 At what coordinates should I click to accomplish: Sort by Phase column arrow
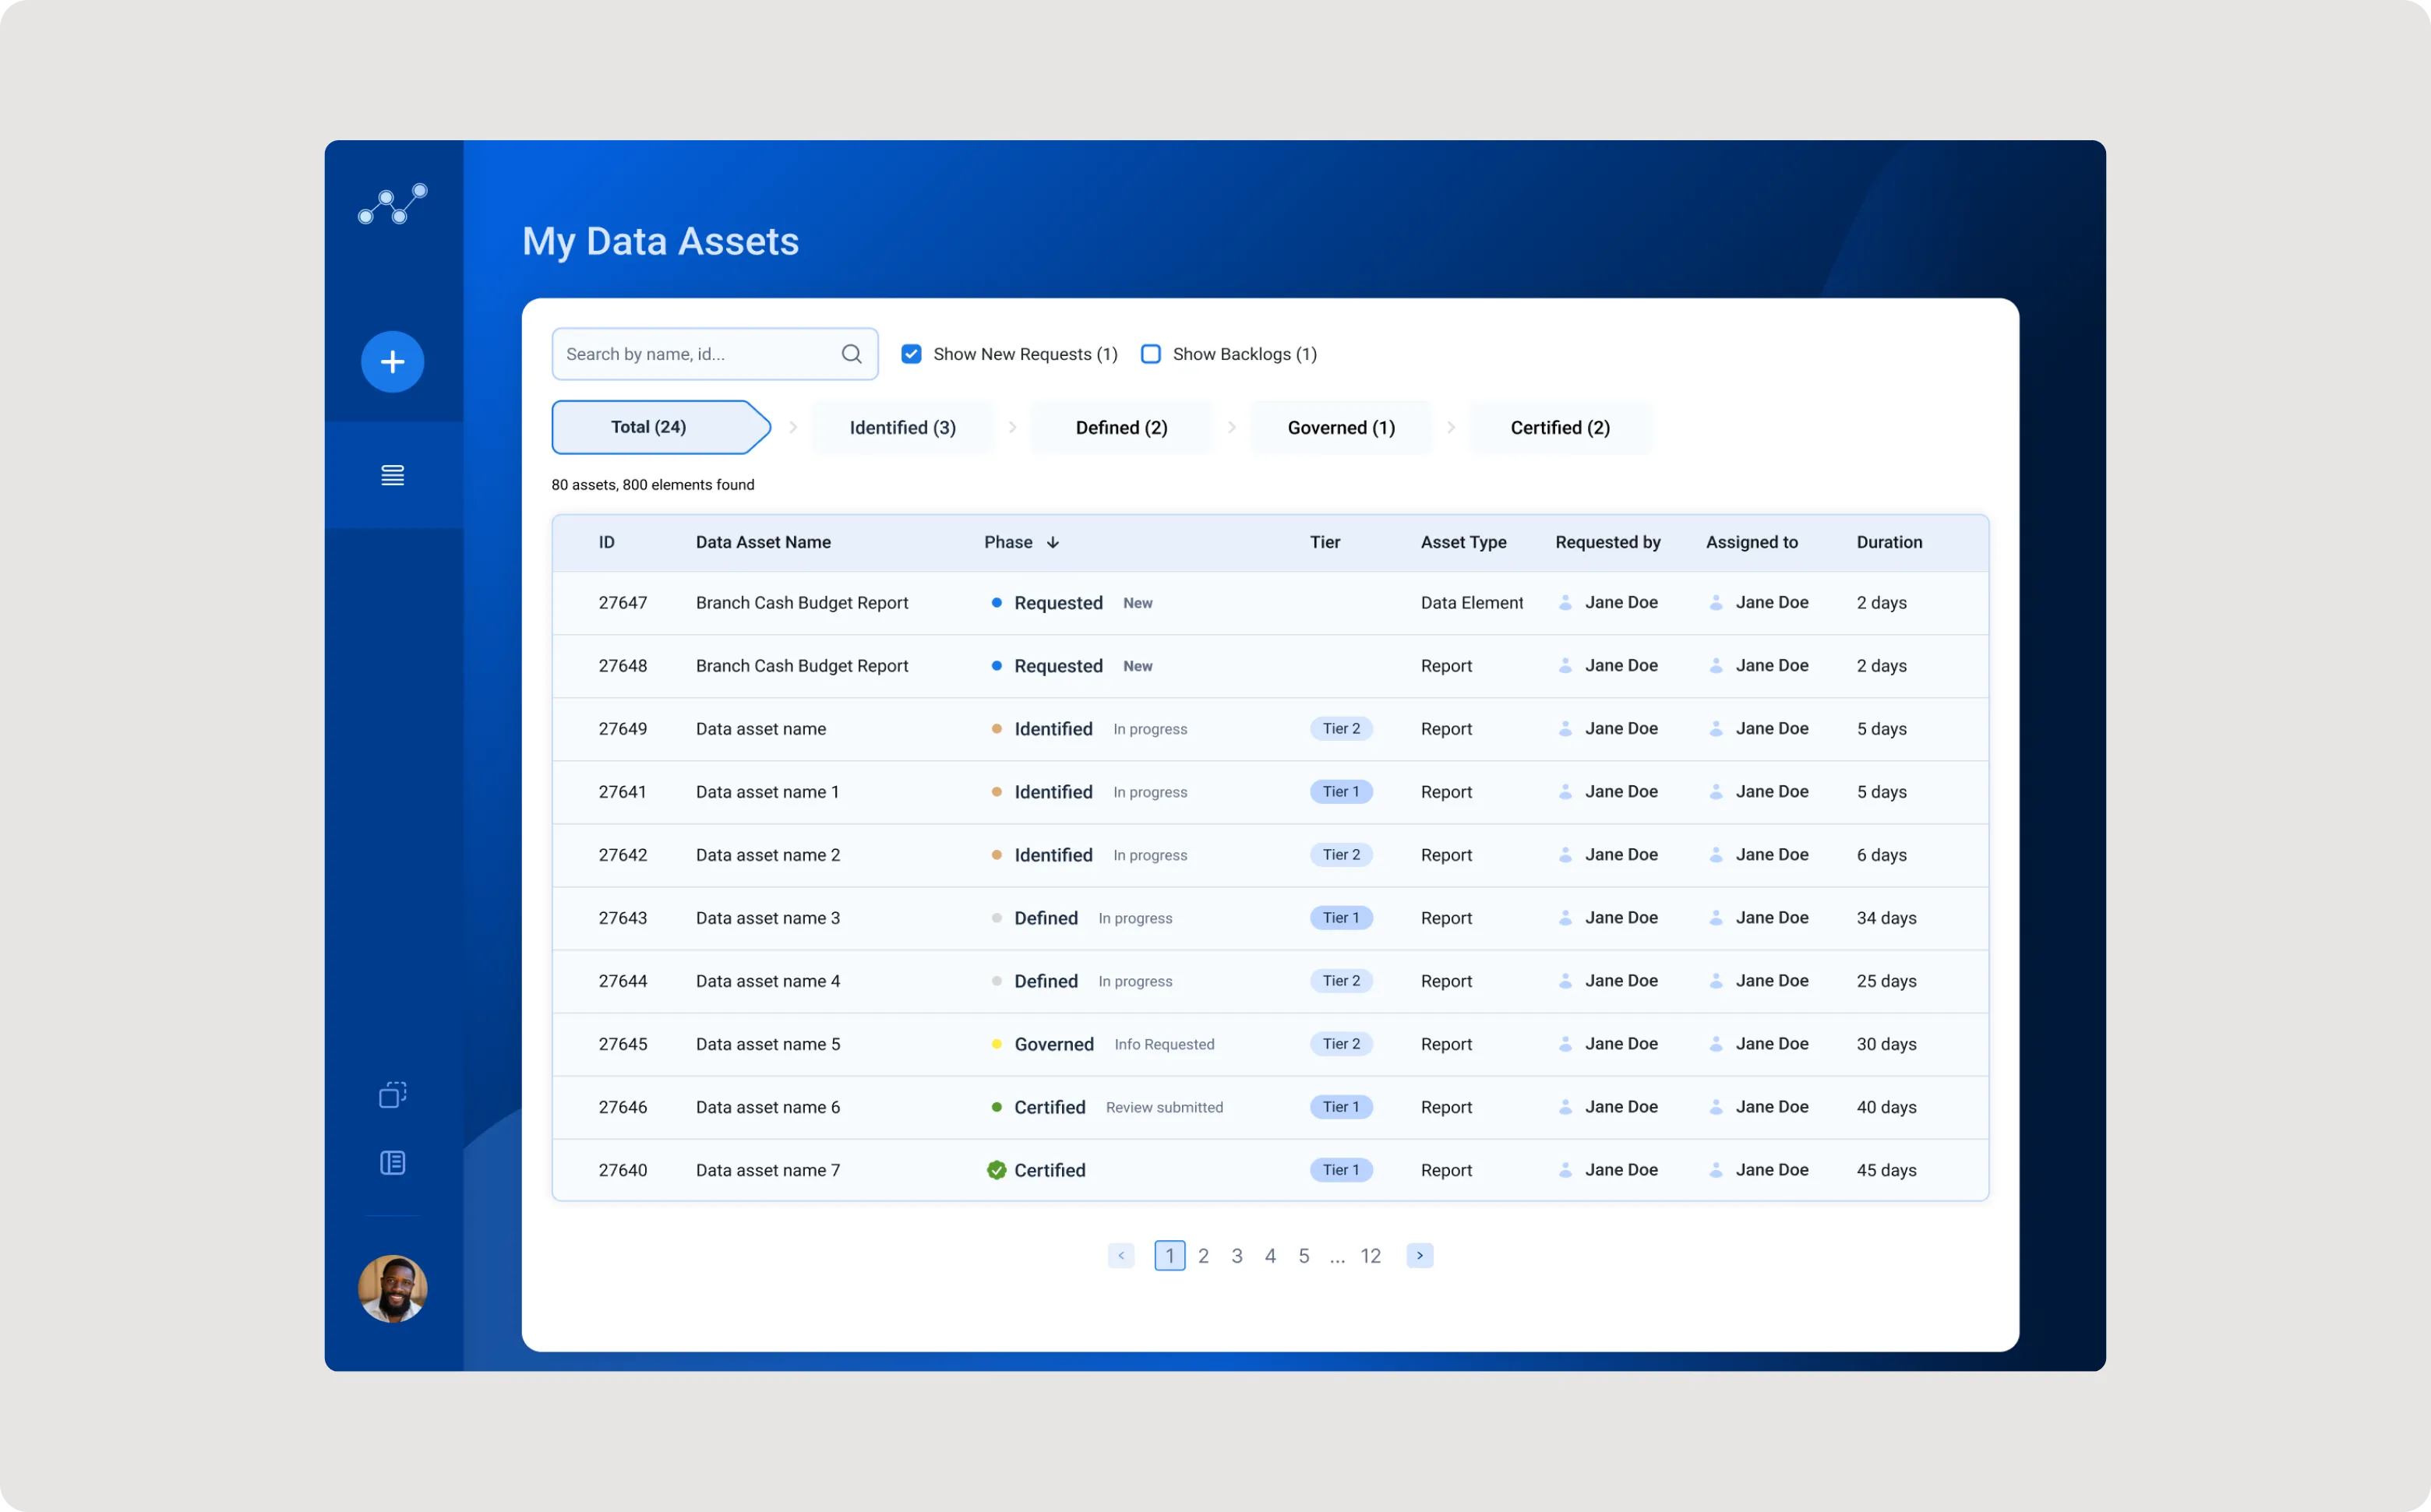click(x=1053, y=542)
